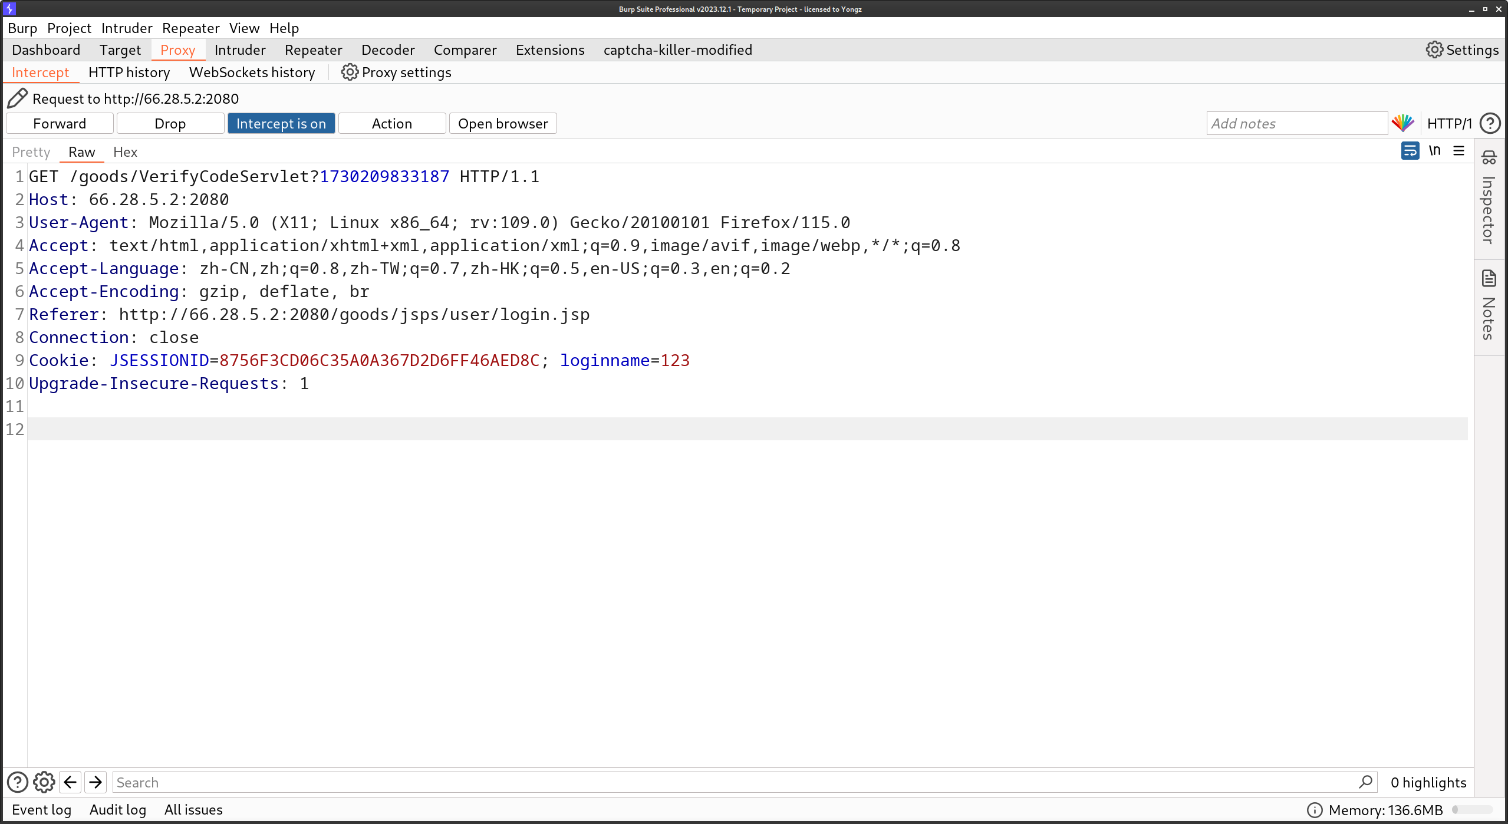Forward the intercepted request
The width and height of the screenshot is (1508, 824).
pos(60,123)
